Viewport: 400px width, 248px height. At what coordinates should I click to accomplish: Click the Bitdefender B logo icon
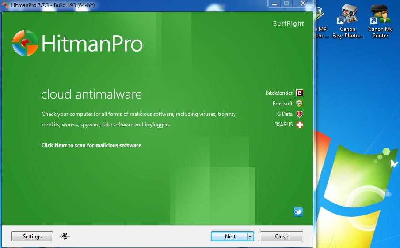[x=300, y=93]
